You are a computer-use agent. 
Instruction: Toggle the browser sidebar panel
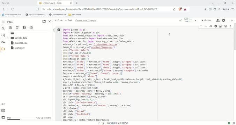click(x=210, y=9)
